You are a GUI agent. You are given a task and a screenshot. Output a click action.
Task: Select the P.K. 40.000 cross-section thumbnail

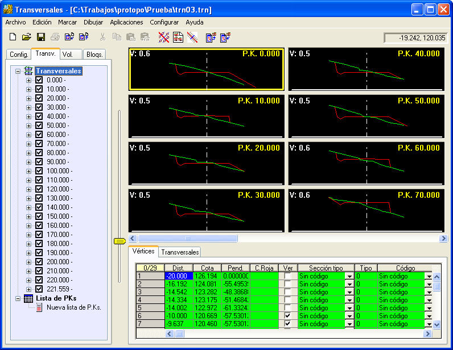pos(366,69)
